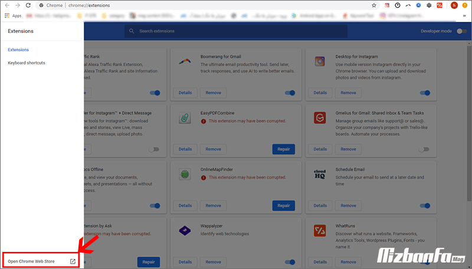Select Extensions in the side menu
Image resolution: width=472 pixels, height=269 pixels.
(x=18, y=50)
